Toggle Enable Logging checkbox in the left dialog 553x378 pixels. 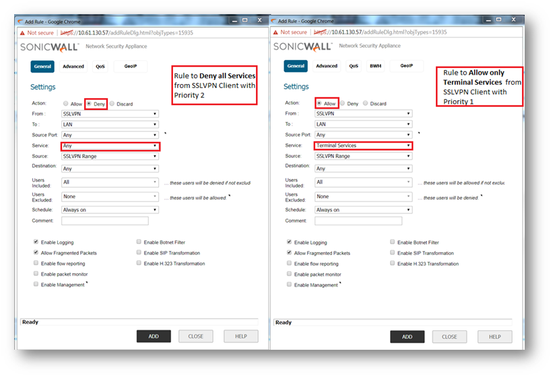click(36, 242)
